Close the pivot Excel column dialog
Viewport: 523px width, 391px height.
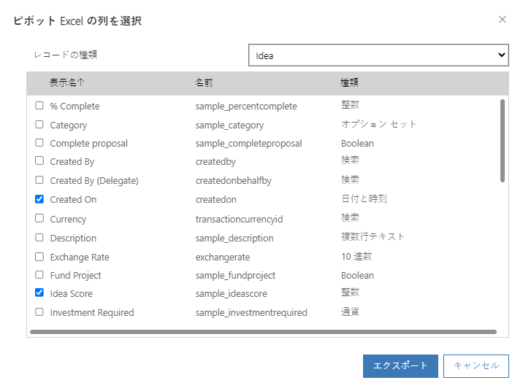502,20
